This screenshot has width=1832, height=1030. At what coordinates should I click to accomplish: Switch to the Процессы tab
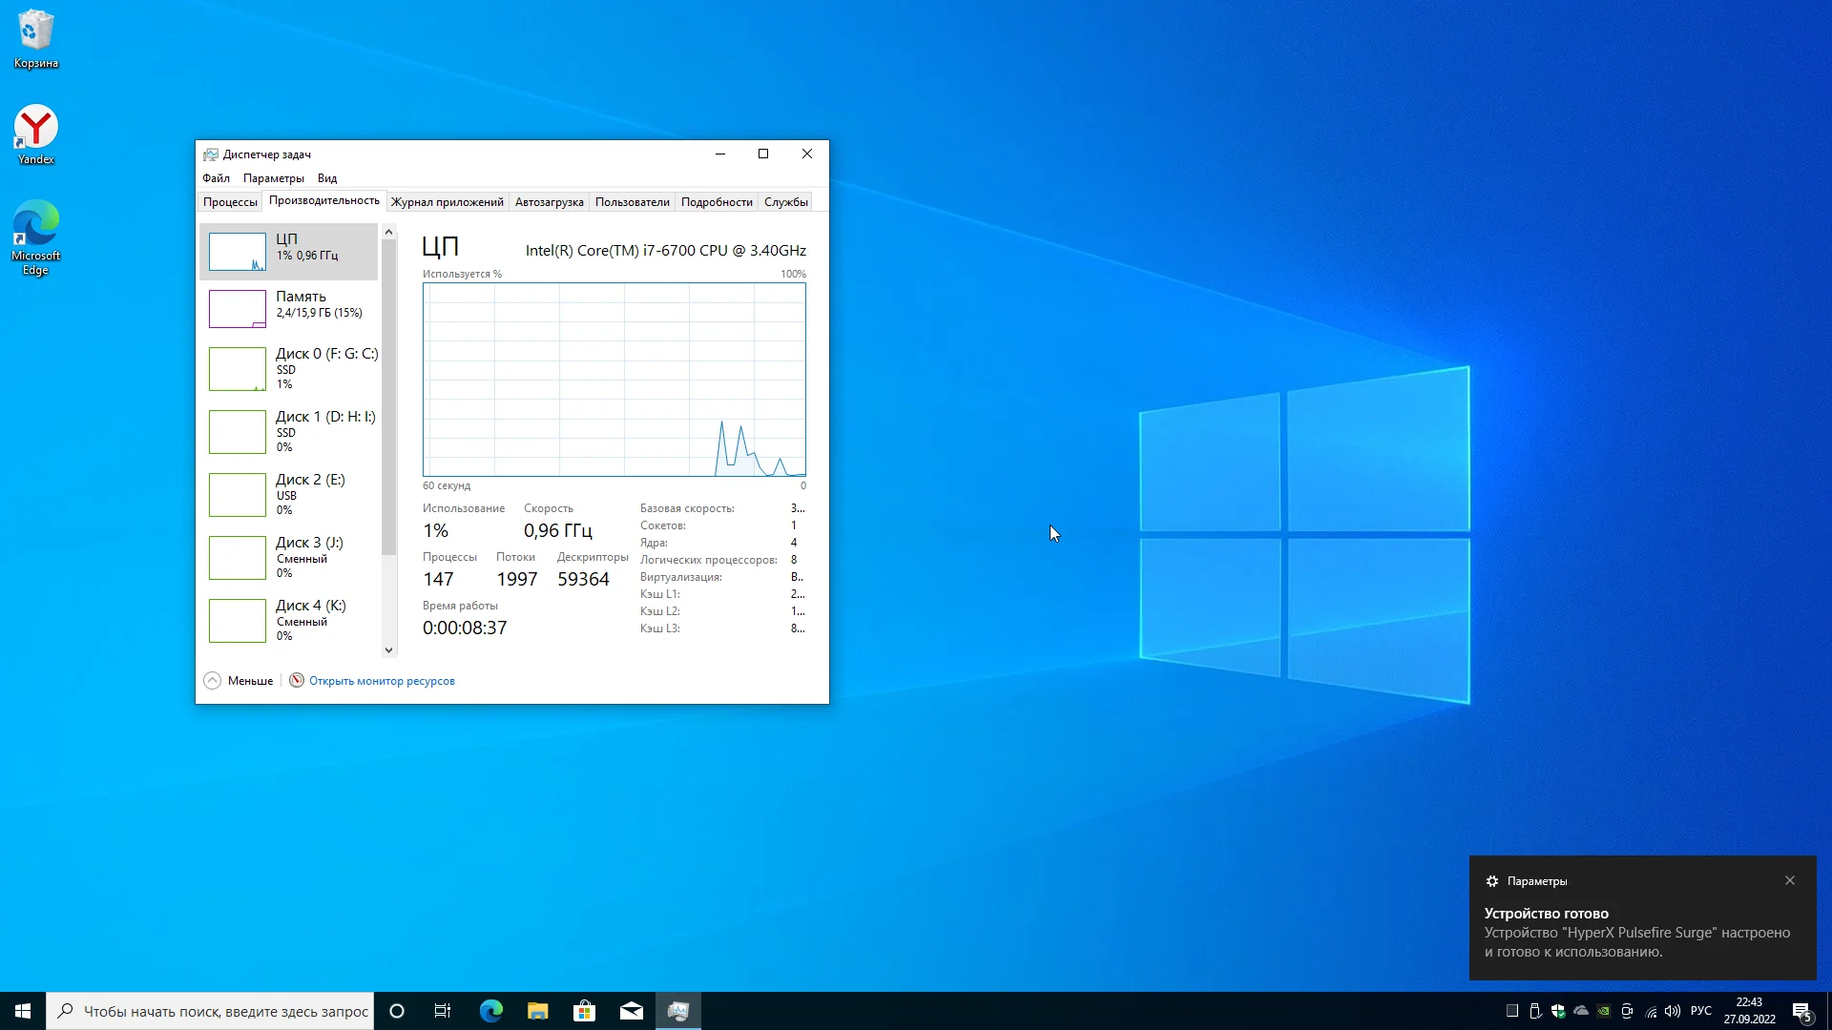[x=230, y=201]
